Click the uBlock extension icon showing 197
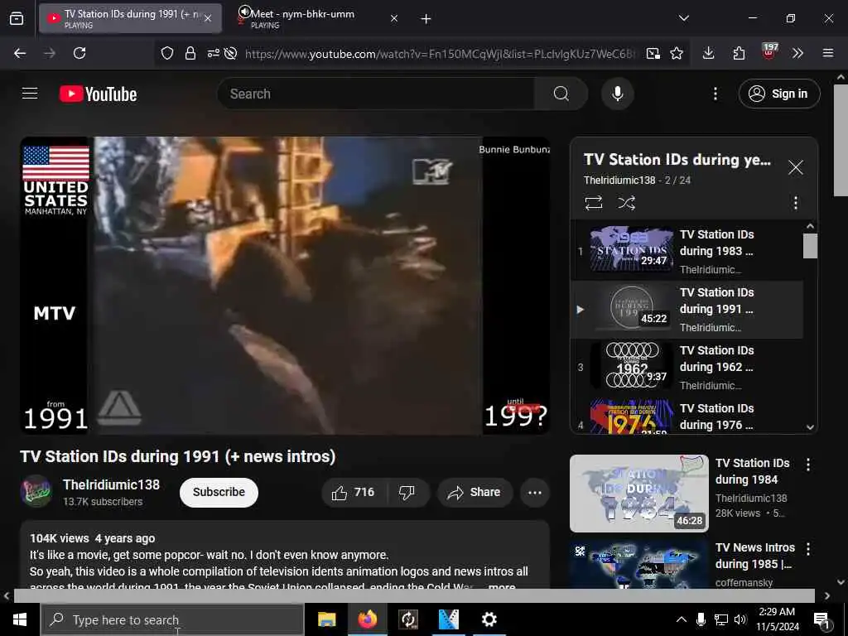 769,52
